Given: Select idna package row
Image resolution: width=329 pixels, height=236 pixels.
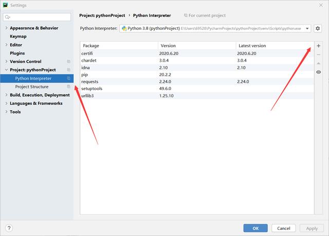Looking at the screenshot, I should (x=197, y=67).
